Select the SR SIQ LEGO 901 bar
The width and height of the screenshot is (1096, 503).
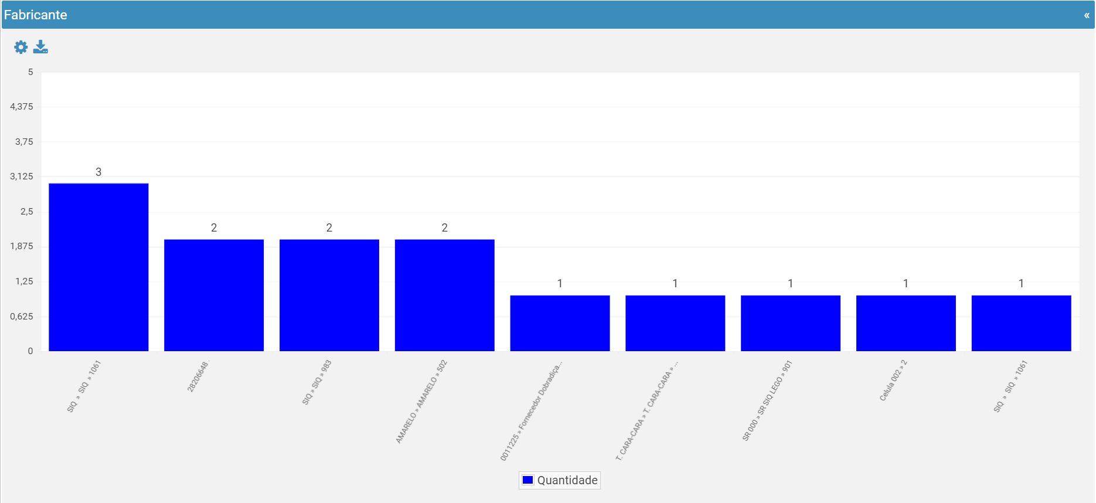point(791,323)
